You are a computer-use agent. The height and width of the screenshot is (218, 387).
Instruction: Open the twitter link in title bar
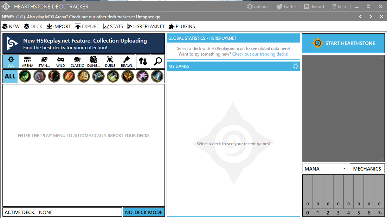click(286, 7)
